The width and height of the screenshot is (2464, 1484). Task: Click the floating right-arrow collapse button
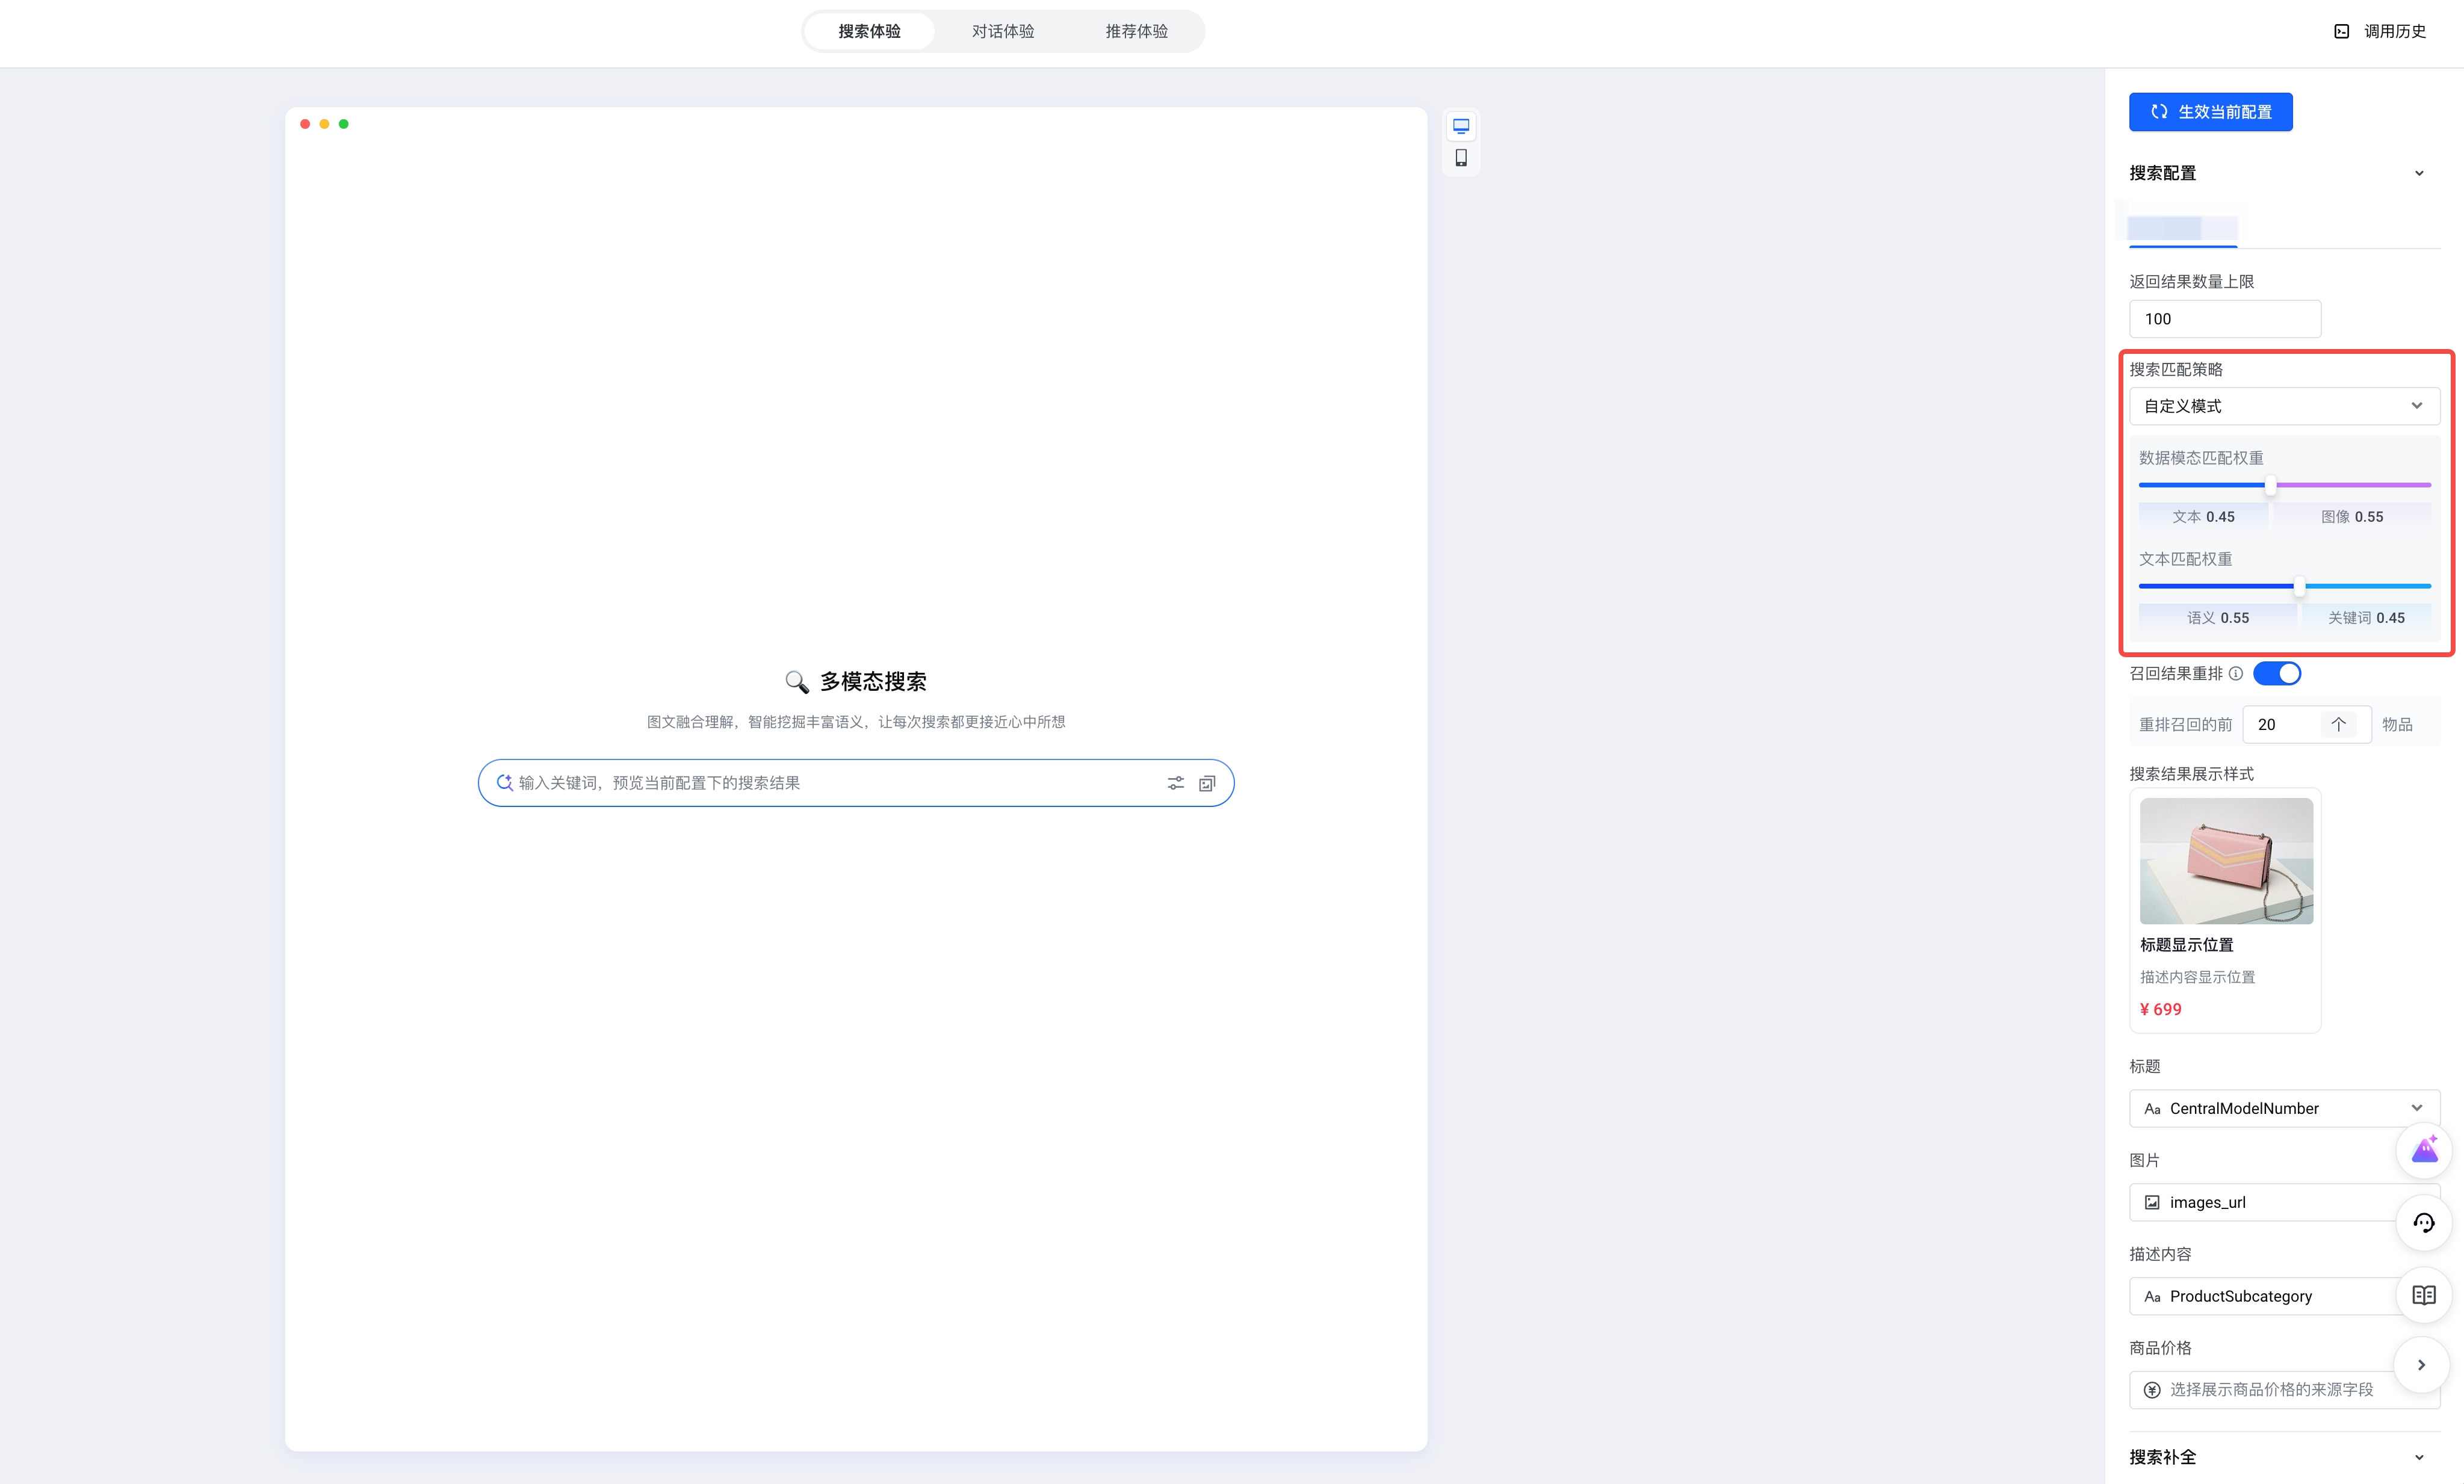(x=2421, y=1365)
